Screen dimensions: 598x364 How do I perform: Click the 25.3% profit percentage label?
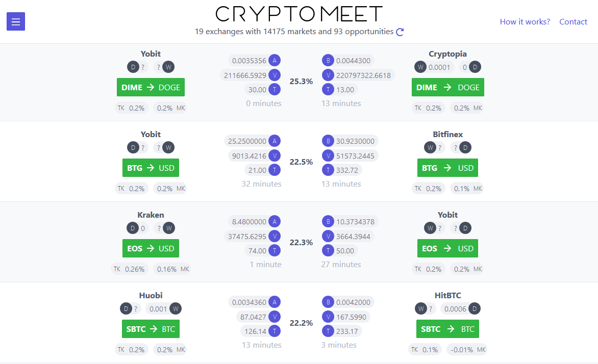pos(301,81)
